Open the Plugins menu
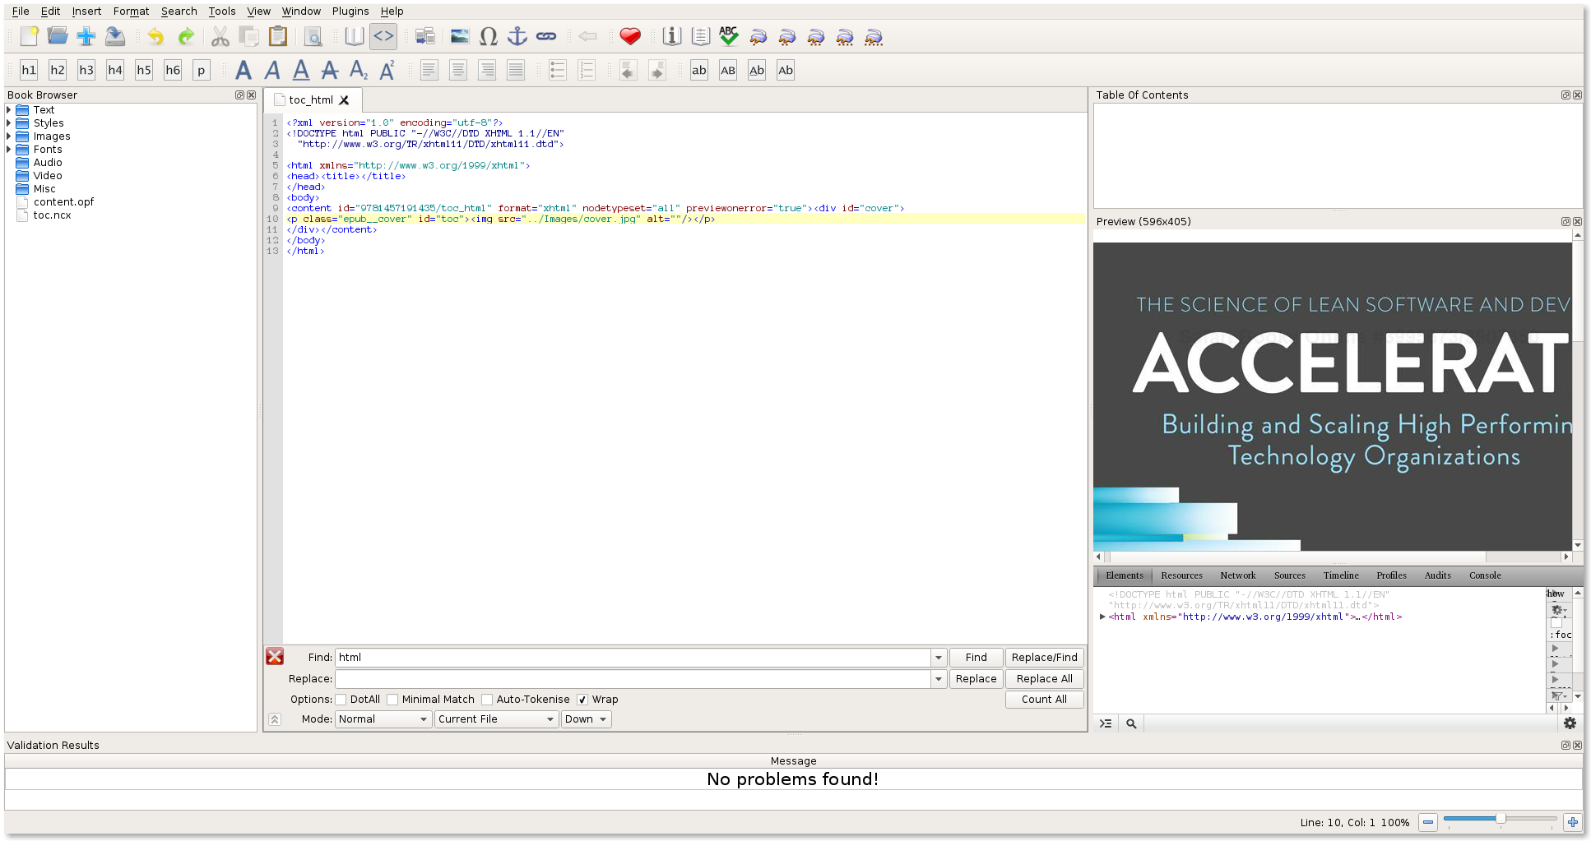 click(x=350, y=11)
